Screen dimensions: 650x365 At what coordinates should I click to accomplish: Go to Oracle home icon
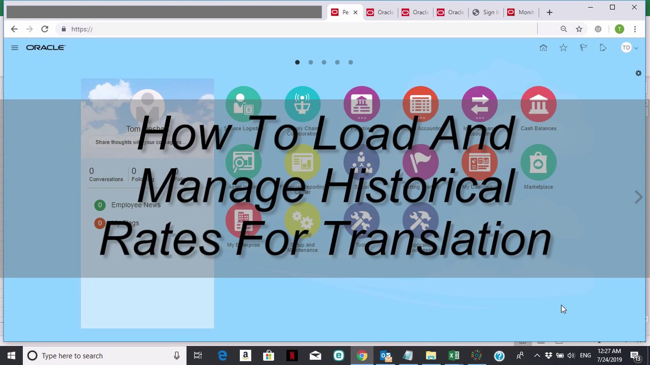pos(543,48)
